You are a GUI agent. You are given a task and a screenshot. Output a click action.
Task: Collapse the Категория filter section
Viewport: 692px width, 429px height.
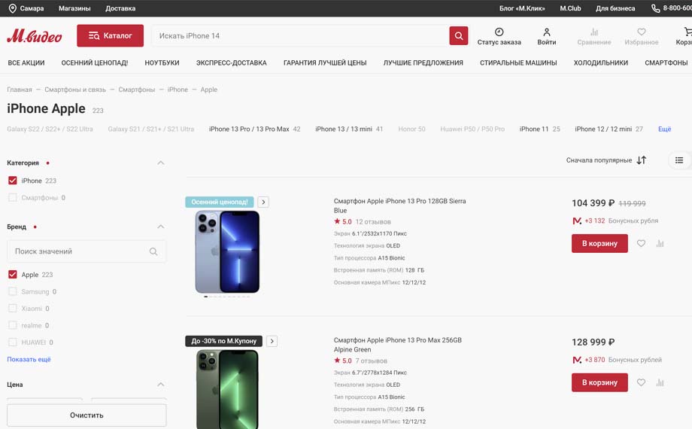[161, 163]
